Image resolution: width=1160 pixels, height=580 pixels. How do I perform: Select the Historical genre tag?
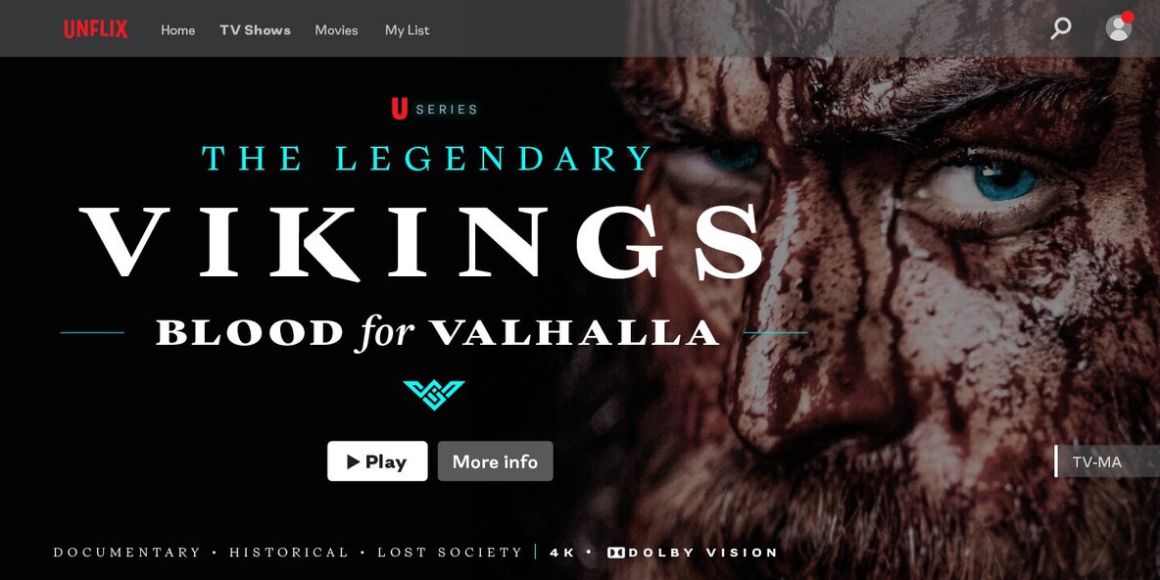(x=288, y=553)
